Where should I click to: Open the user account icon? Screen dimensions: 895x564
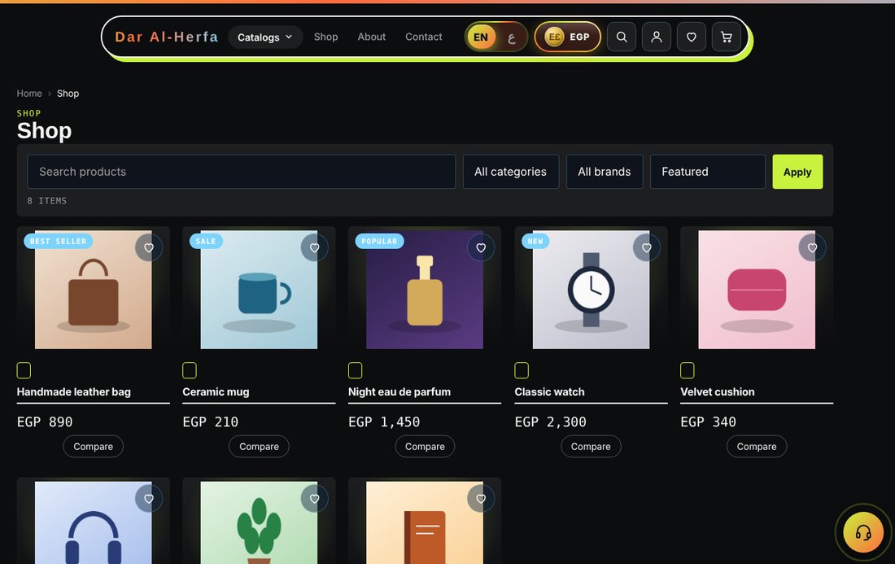pos(657,37)
